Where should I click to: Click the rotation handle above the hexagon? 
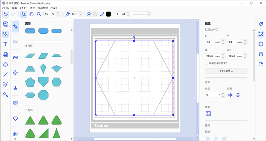[x=134, y=36]
